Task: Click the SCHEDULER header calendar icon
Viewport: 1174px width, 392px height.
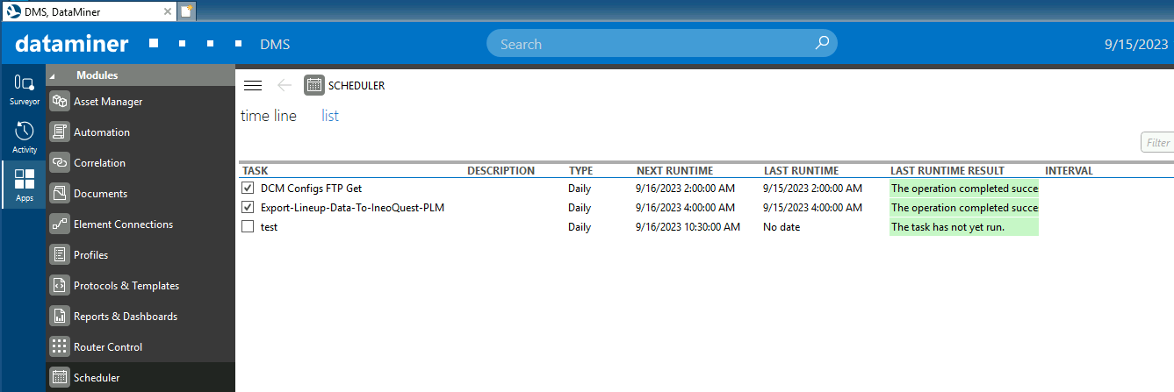Action: tap(313, 85)
